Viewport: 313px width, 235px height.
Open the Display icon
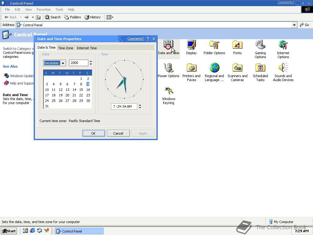click(x=191, y=47)
